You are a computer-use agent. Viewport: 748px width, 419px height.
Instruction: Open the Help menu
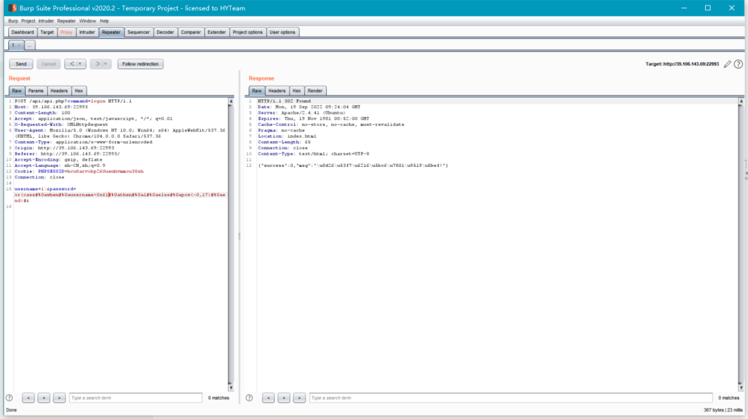105,21
